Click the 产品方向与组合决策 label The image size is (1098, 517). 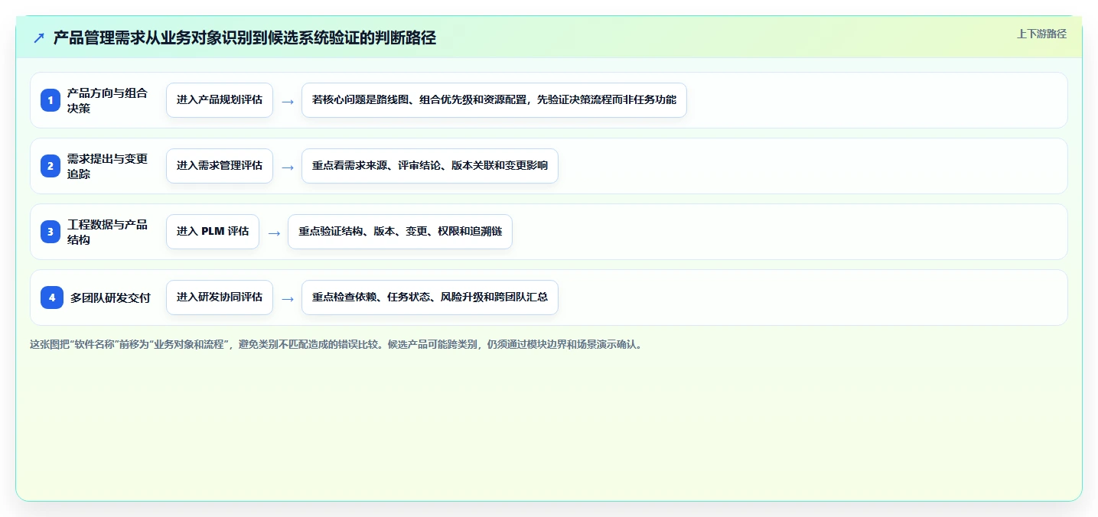pyautogui.click(x=107, y=100)
